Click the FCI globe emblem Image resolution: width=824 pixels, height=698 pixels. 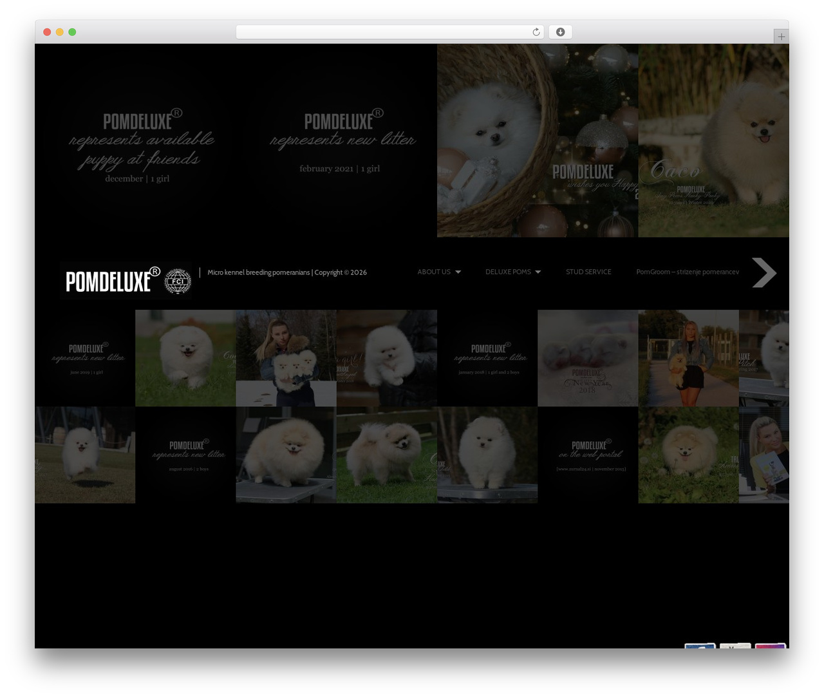(178, 281)
